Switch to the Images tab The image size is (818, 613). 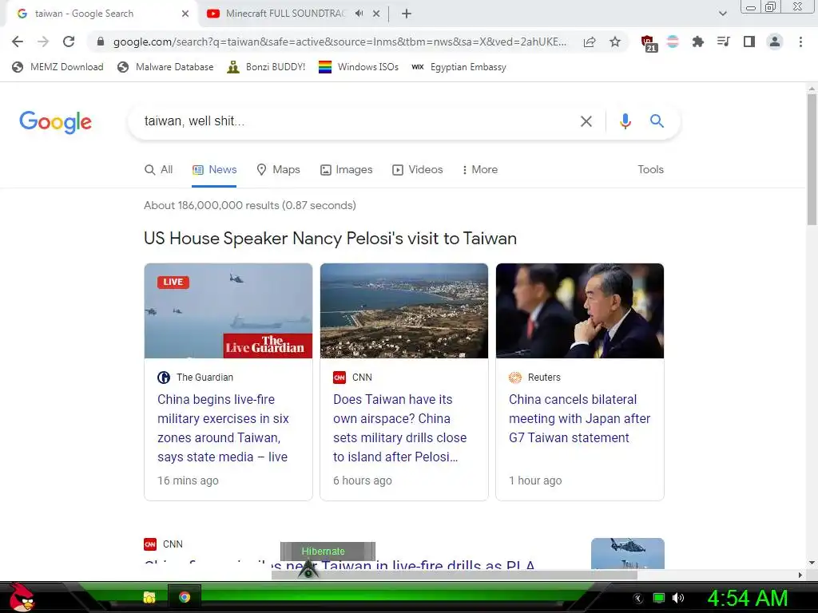[347, 169]
